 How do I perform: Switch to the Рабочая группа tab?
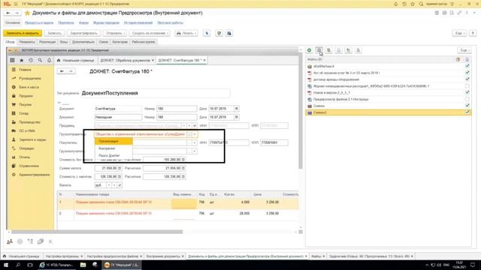coord(144,42)
